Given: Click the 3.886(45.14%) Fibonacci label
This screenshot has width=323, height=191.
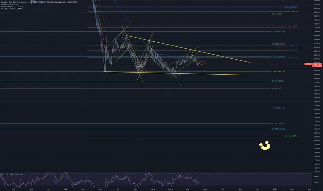Looking at the screenshot, I should [x=291, y=51].
